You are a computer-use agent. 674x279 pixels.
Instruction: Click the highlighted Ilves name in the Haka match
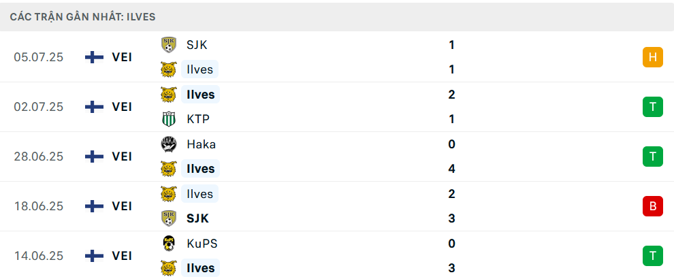200,169
